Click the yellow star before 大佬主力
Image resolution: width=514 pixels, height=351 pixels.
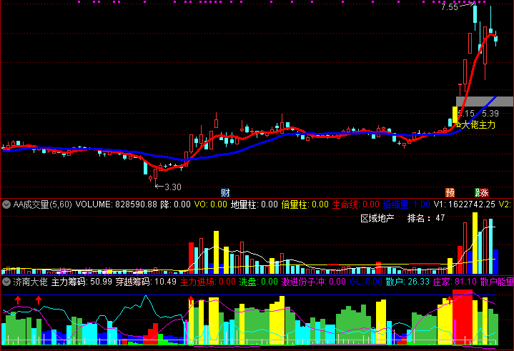click(x=459, y=125)
